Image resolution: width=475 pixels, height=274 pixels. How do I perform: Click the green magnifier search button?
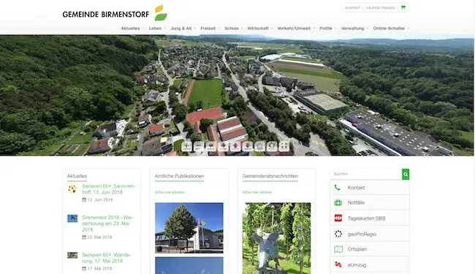click(x=406, y=174)
